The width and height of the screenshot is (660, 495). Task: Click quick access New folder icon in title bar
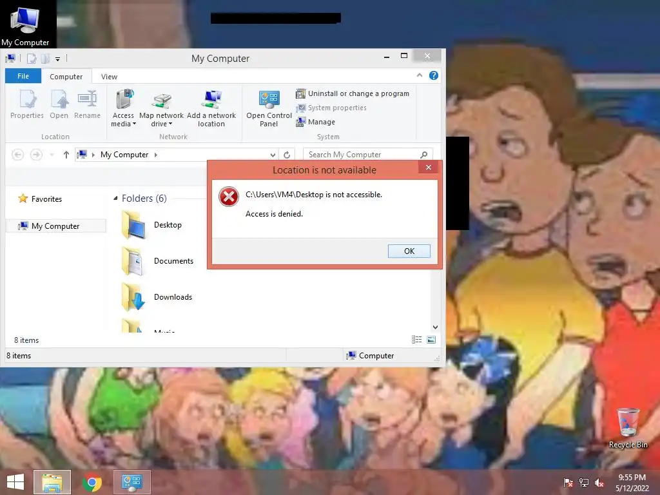pyautogui.click(x=46, y=59)
